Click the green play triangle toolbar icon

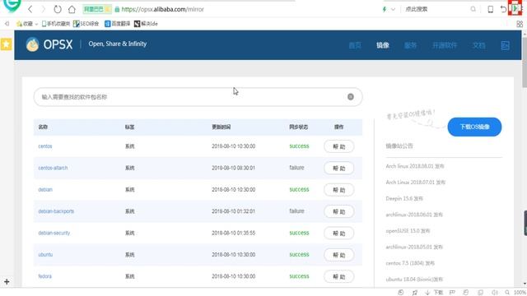[x=515, y=8]
